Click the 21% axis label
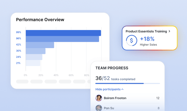187x111 pixels. [x=18, y=63]
